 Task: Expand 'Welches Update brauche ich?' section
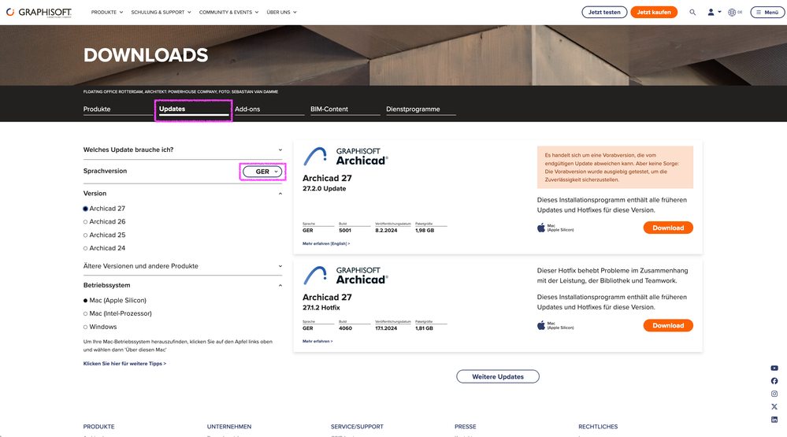click(183, 150)
